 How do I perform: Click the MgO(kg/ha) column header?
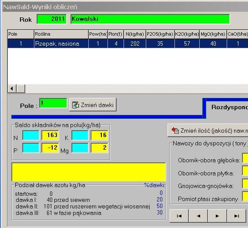coord(213,34)
